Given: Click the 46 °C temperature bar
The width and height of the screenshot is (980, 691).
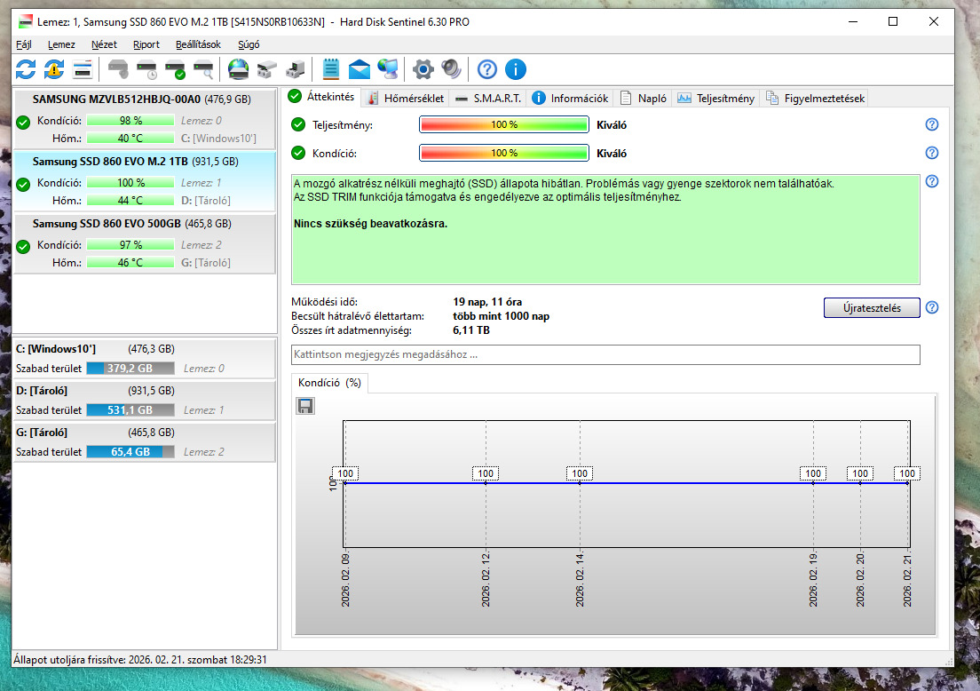Looking at the screenshot, I should tap(130, 263).
